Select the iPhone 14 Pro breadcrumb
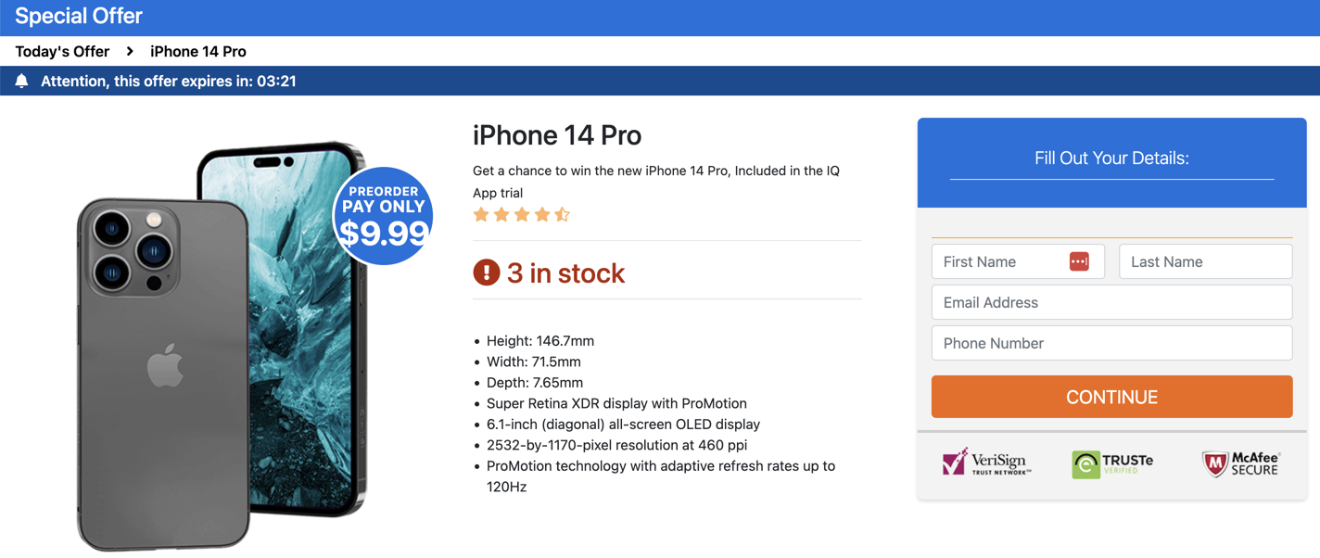The width and height of the screenshot is (1320, 558). (198, 52)
